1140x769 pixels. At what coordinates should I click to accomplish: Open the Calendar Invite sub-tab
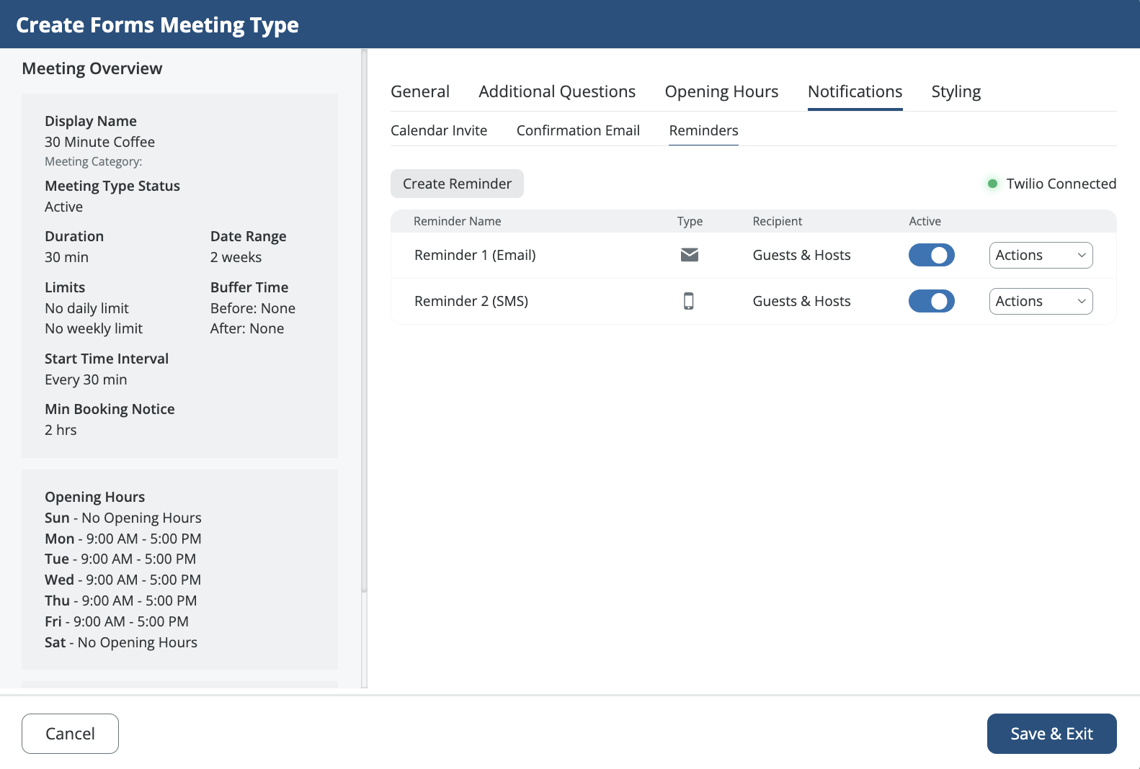coord(438,130)
